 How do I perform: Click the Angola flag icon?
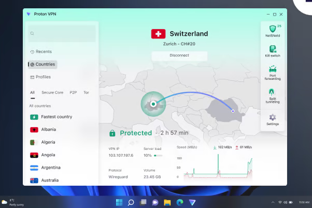[34, 155]
